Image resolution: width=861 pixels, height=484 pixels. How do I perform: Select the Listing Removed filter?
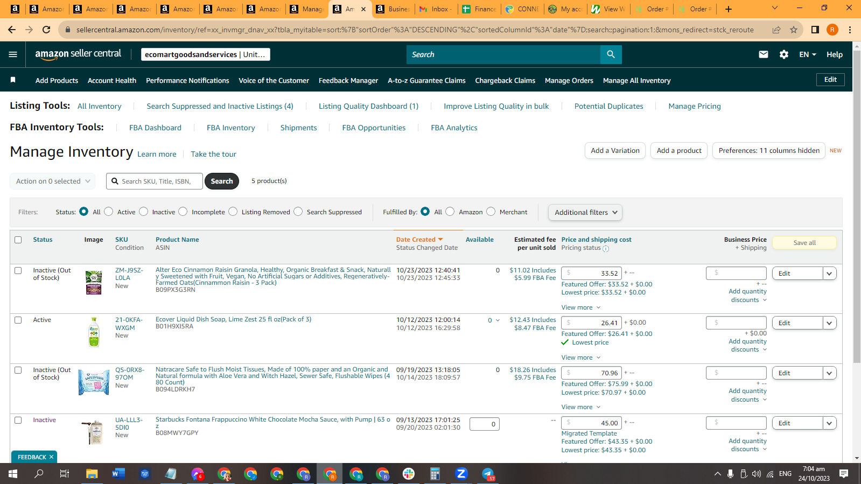pos(233,212)
